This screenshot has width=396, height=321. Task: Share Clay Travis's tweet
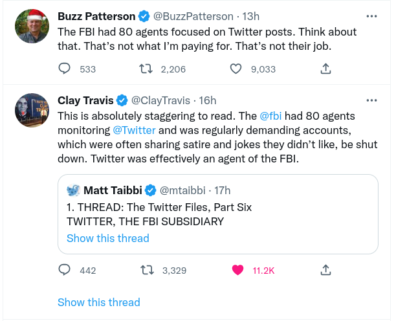coord(326,270)
